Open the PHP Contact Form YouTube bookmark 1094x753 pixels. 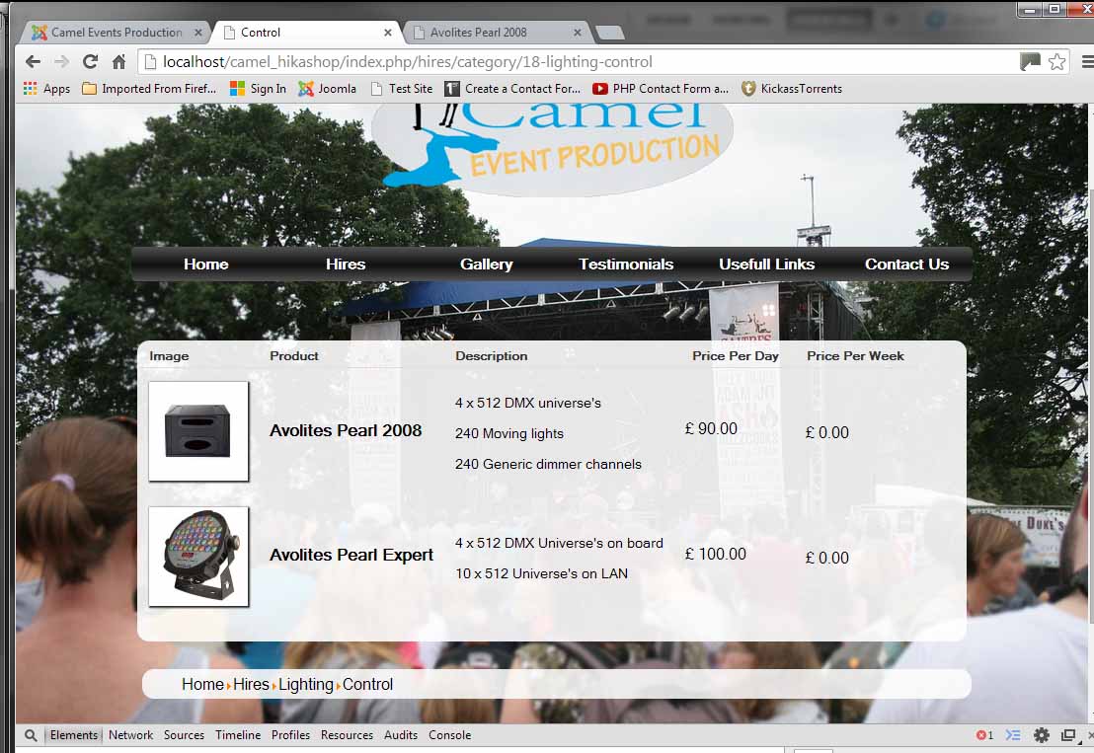pyautogui.click(x=660, y=89)
